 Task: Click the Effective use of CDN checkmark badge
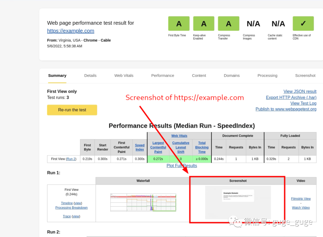(303, 24)
